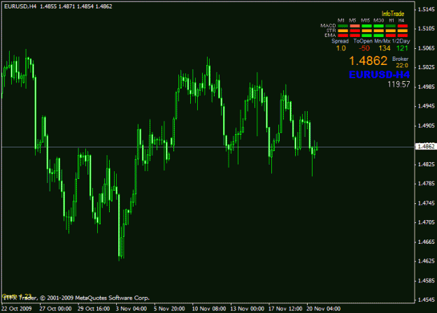Viewport: 437px width, 313px height.
Task: Click the blue EURUSD-H4 label
Action: click(379, 75)
